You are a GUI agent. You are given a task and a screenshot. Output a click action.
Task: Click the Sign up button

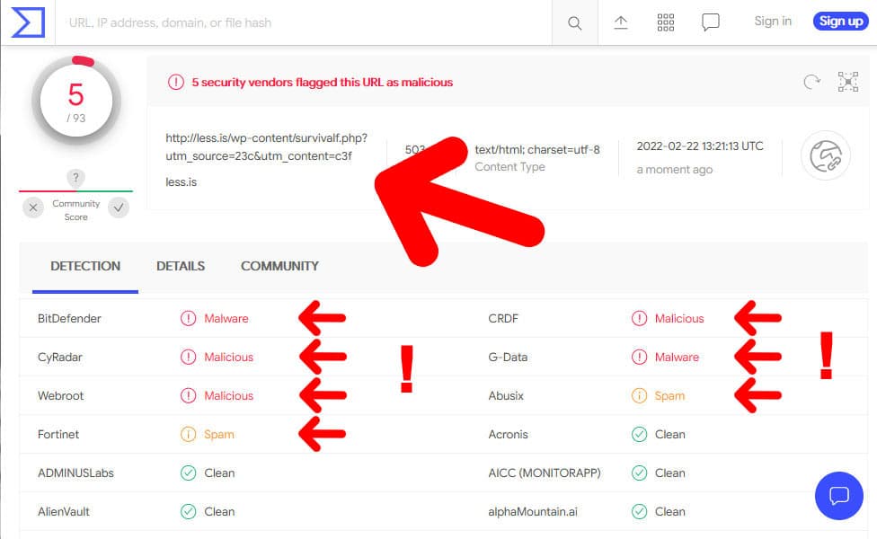point(841,22)
